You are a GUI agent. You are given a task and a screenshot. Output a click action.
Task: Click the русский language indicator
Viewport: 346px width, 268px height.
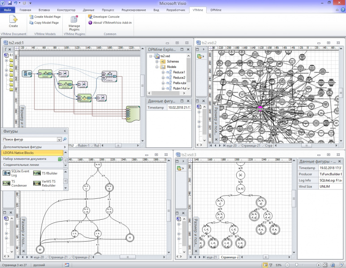coord(39,265)
